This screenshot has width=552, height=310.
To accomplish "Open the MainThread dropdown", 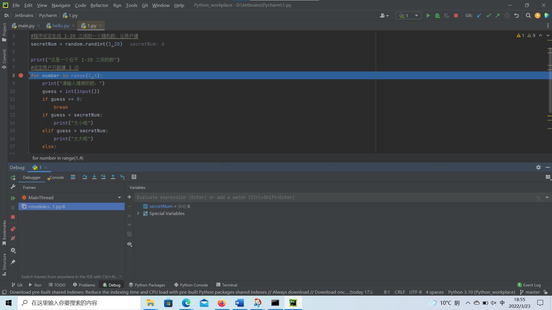I will tap(119, 197).
